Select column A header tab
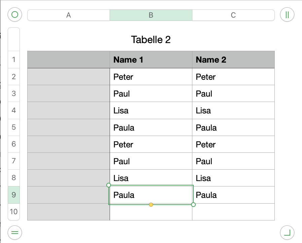 point(69,15)
